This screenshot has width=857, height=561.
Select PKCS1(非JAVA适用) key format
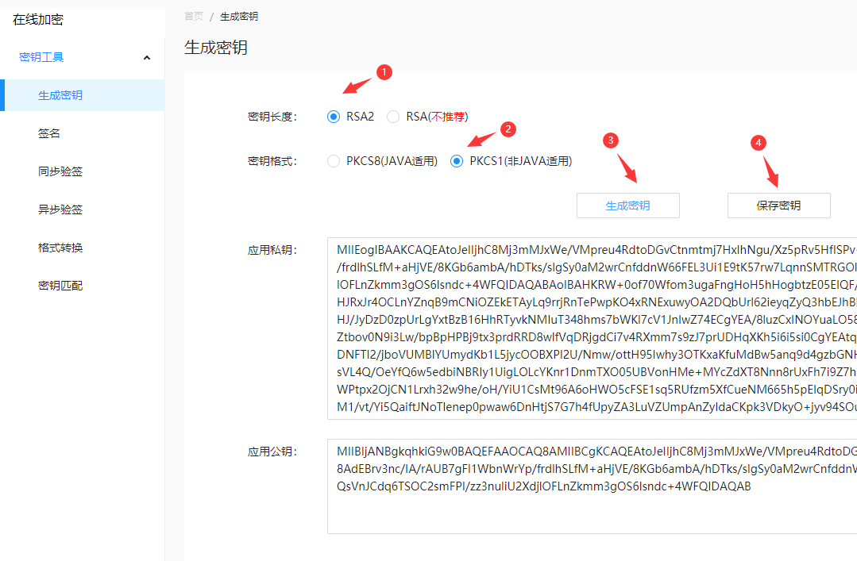coord(457,161)
